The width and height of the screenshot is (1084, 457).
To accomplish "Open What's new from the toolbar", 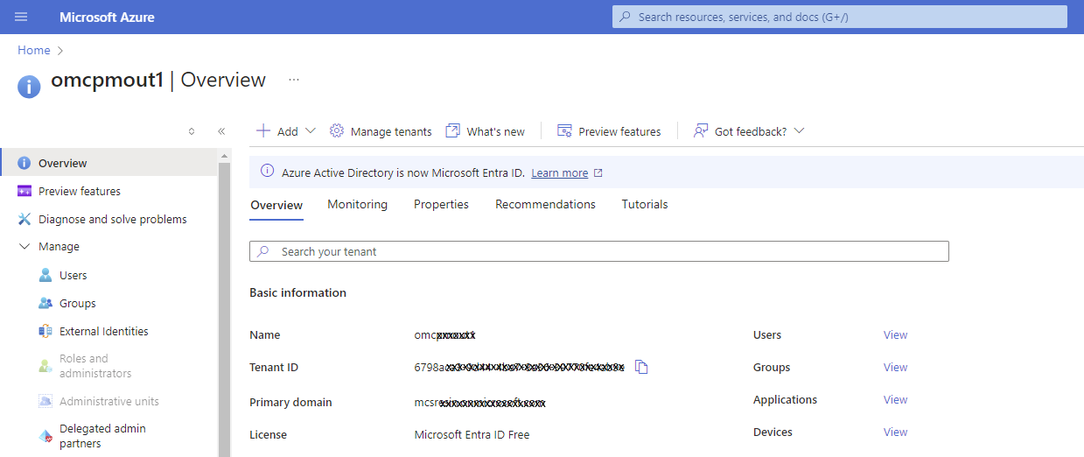I will click(486, 131).
